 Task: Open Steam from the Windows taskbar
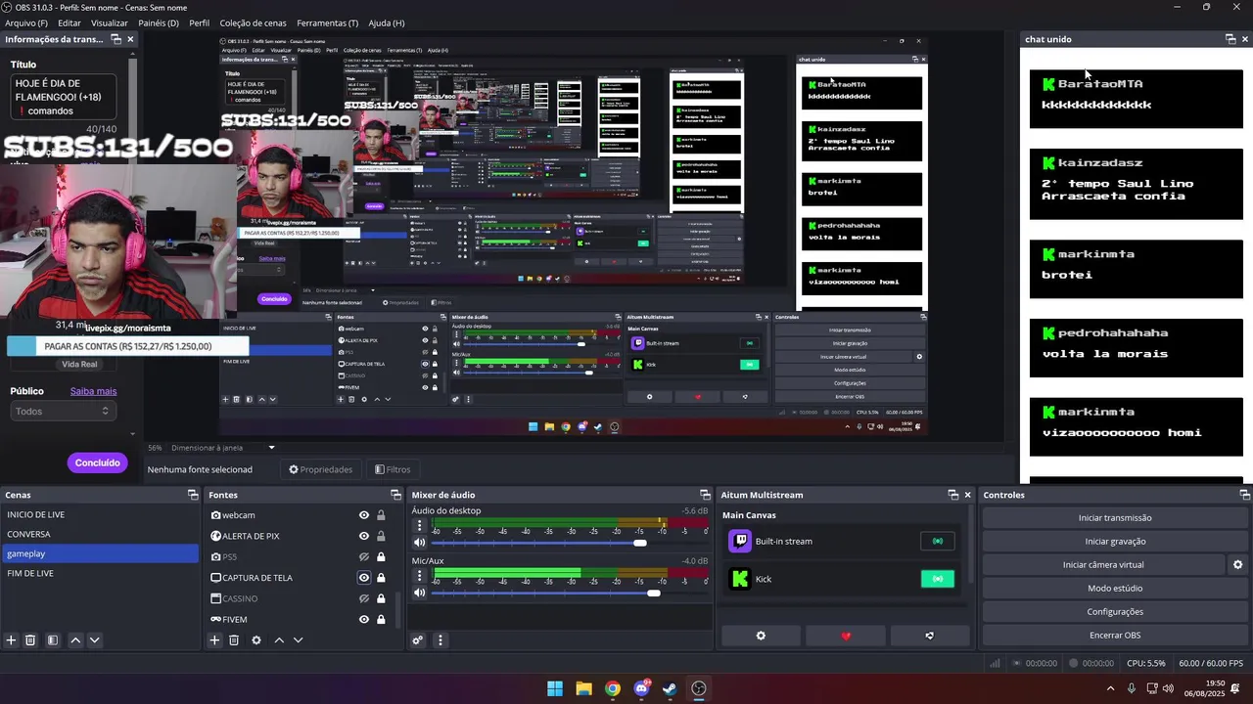click(x=670, y=688)
